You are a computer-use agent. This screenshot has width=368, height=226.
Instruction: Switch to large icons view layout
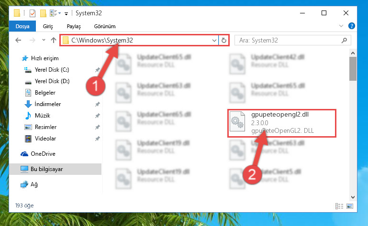coord(350,206)
